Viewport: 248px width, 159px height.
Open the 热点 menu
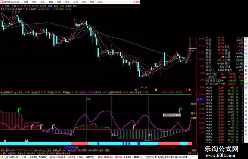(92, 2)
